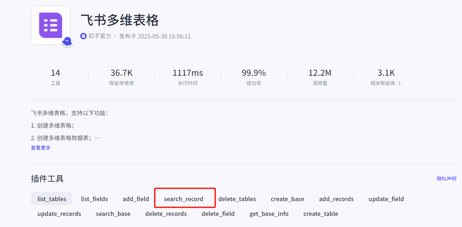Open the 隐私声明 privacy link
This screenshot has width=462, height=227.
[446, 179]
